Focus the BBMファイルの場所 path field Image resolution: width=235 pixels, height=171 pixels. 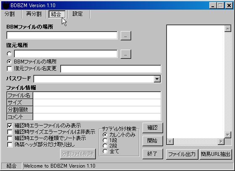pos(62,35)
